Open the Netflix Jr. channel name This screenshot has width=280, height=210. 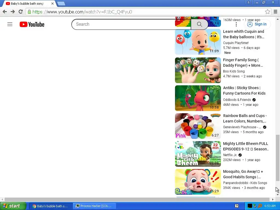[230, 155]
